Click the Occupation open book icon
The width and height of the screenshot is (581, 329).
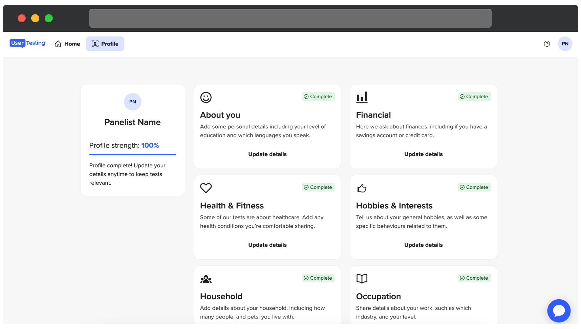pos(362,279)
